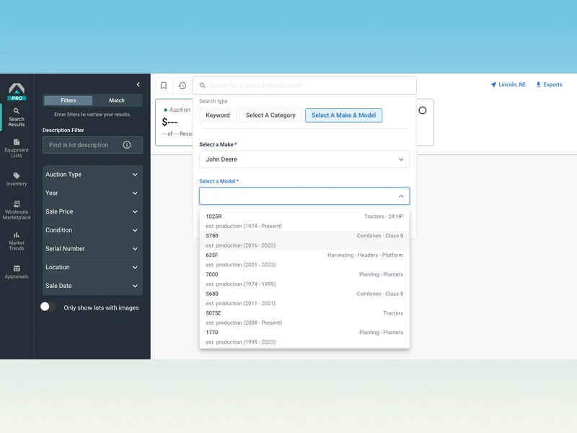Open Search Results in the sidebar

(17, 118)
